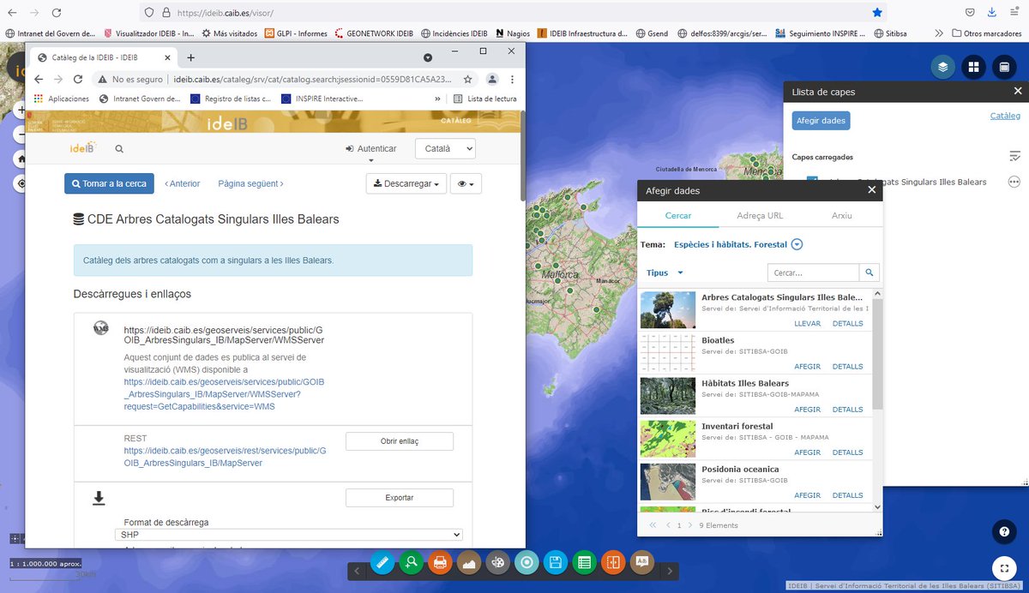Image resolution: width=1029 pixels, height=593 pixels.
Task: Click the blue floppy disk save tool
Action: pos(556,563)
